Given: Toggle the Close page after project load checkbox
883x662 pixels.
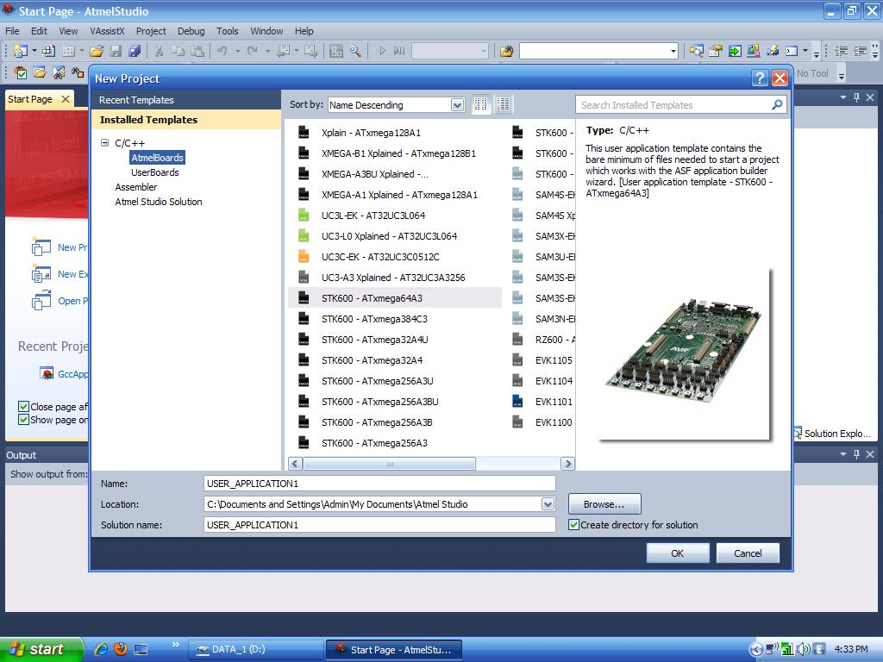Looking at the screenshot, I should click(x=24, y=407).
